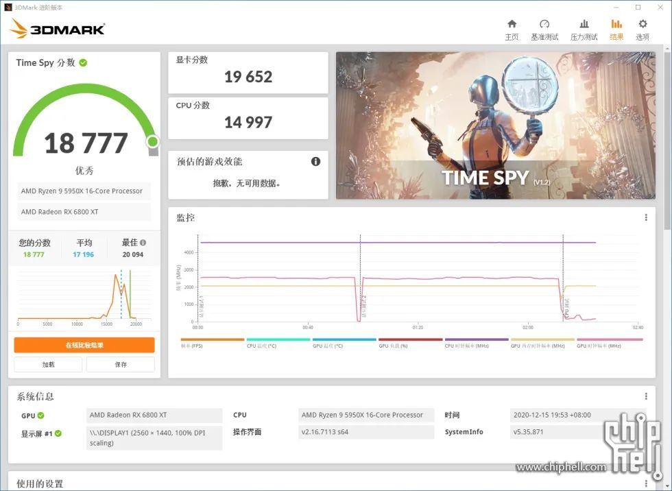Click the 操作界面 v2.16.7113 s64 value

[366, 432]
